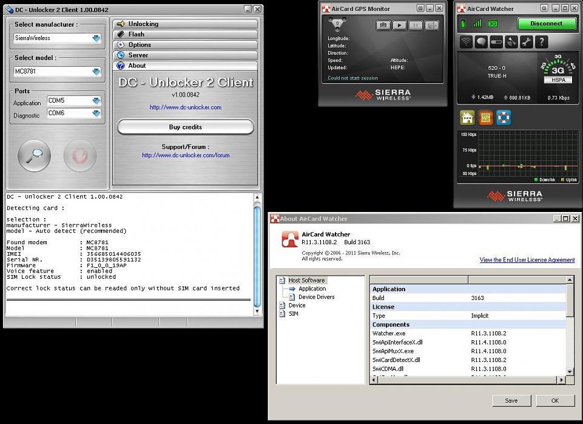This screenshot has width=583, height=424.
Task: Click the Buy credits button
Action: (x=185, y=127)
